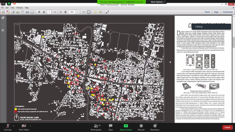Open Zoom View Options dropdown
The image size is (235, 132).
(158, 2)
